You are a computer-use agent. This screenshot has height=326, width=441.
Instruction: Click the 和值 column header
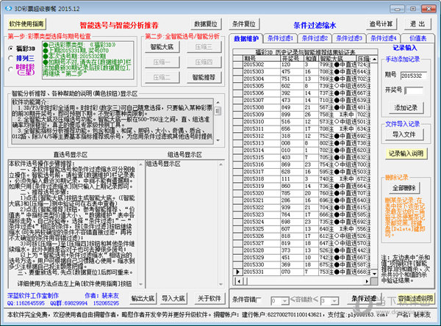[311, 59]
